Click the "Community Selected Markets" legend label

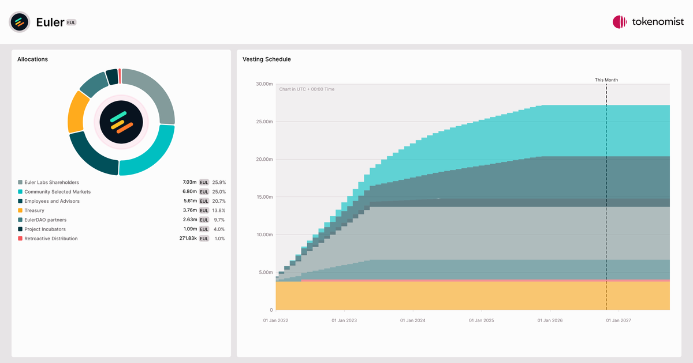pyautogui.click(x=57, y=192)
